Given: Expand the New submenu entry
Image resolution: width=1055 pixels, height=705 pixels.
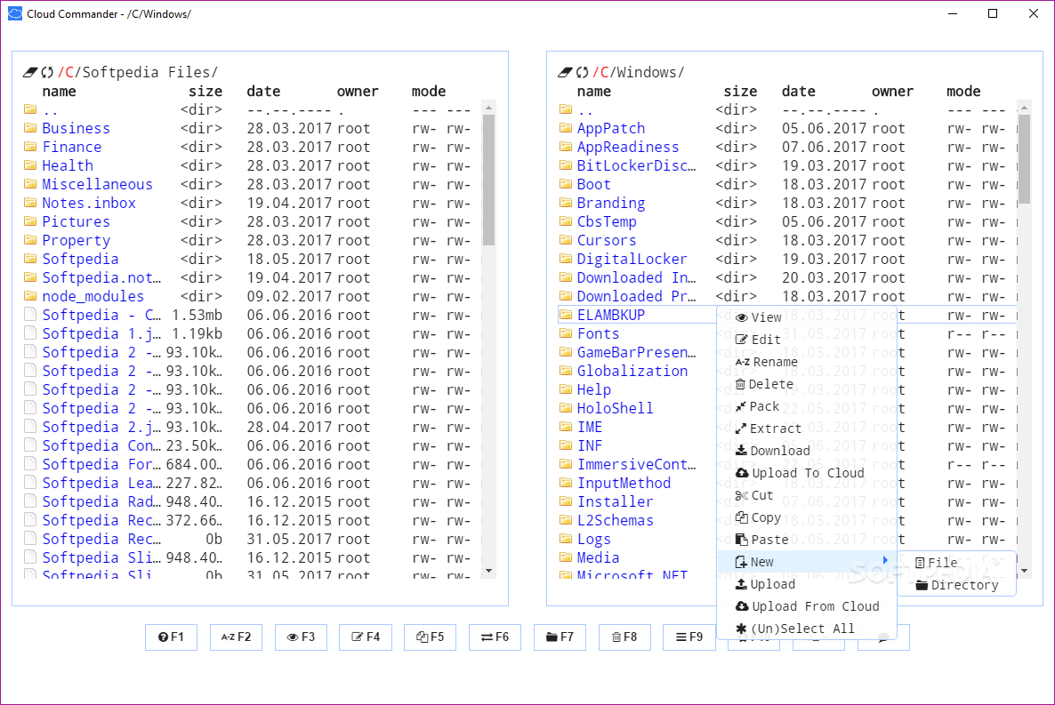Looking at the screenshot, I should [807, 562].
